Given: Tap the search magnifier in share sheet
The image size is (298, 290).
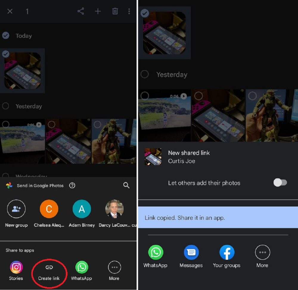Looking at the screenshot, I should tap(126, 185).
